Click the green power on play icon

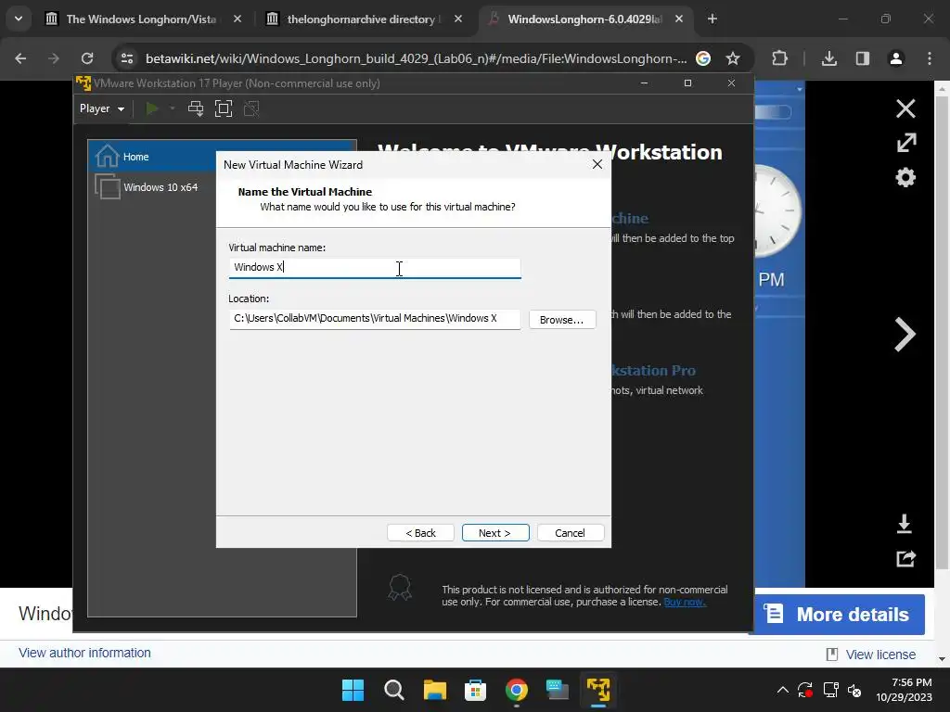[152, 108]
